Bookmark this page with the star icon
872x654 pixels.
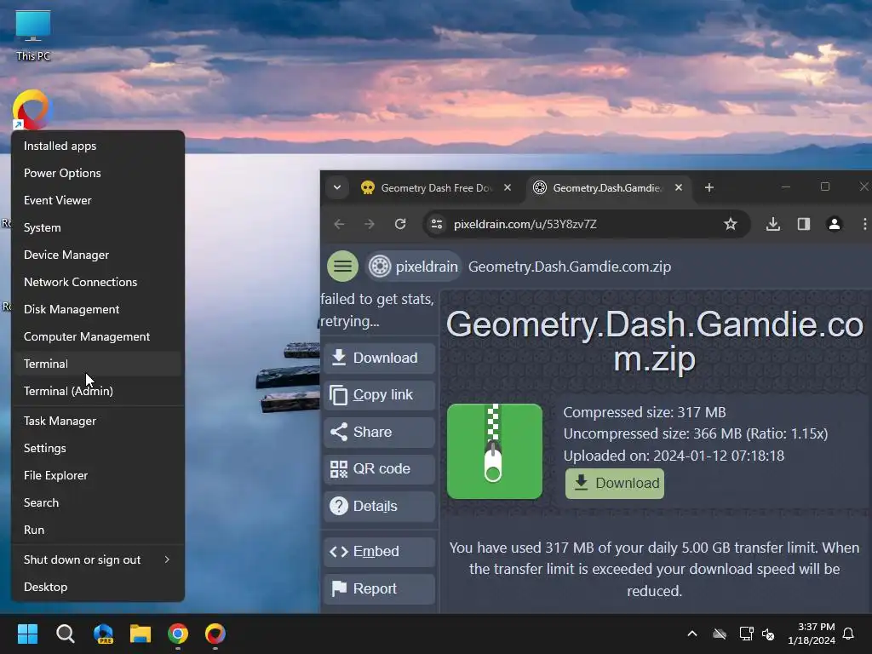(730, 224)
